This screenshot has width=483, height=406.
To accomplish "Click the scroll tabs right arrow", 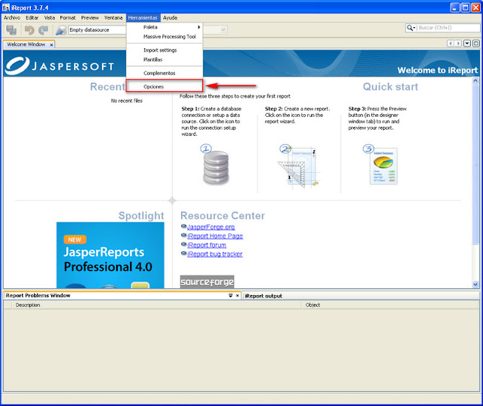I will point(459,44).
